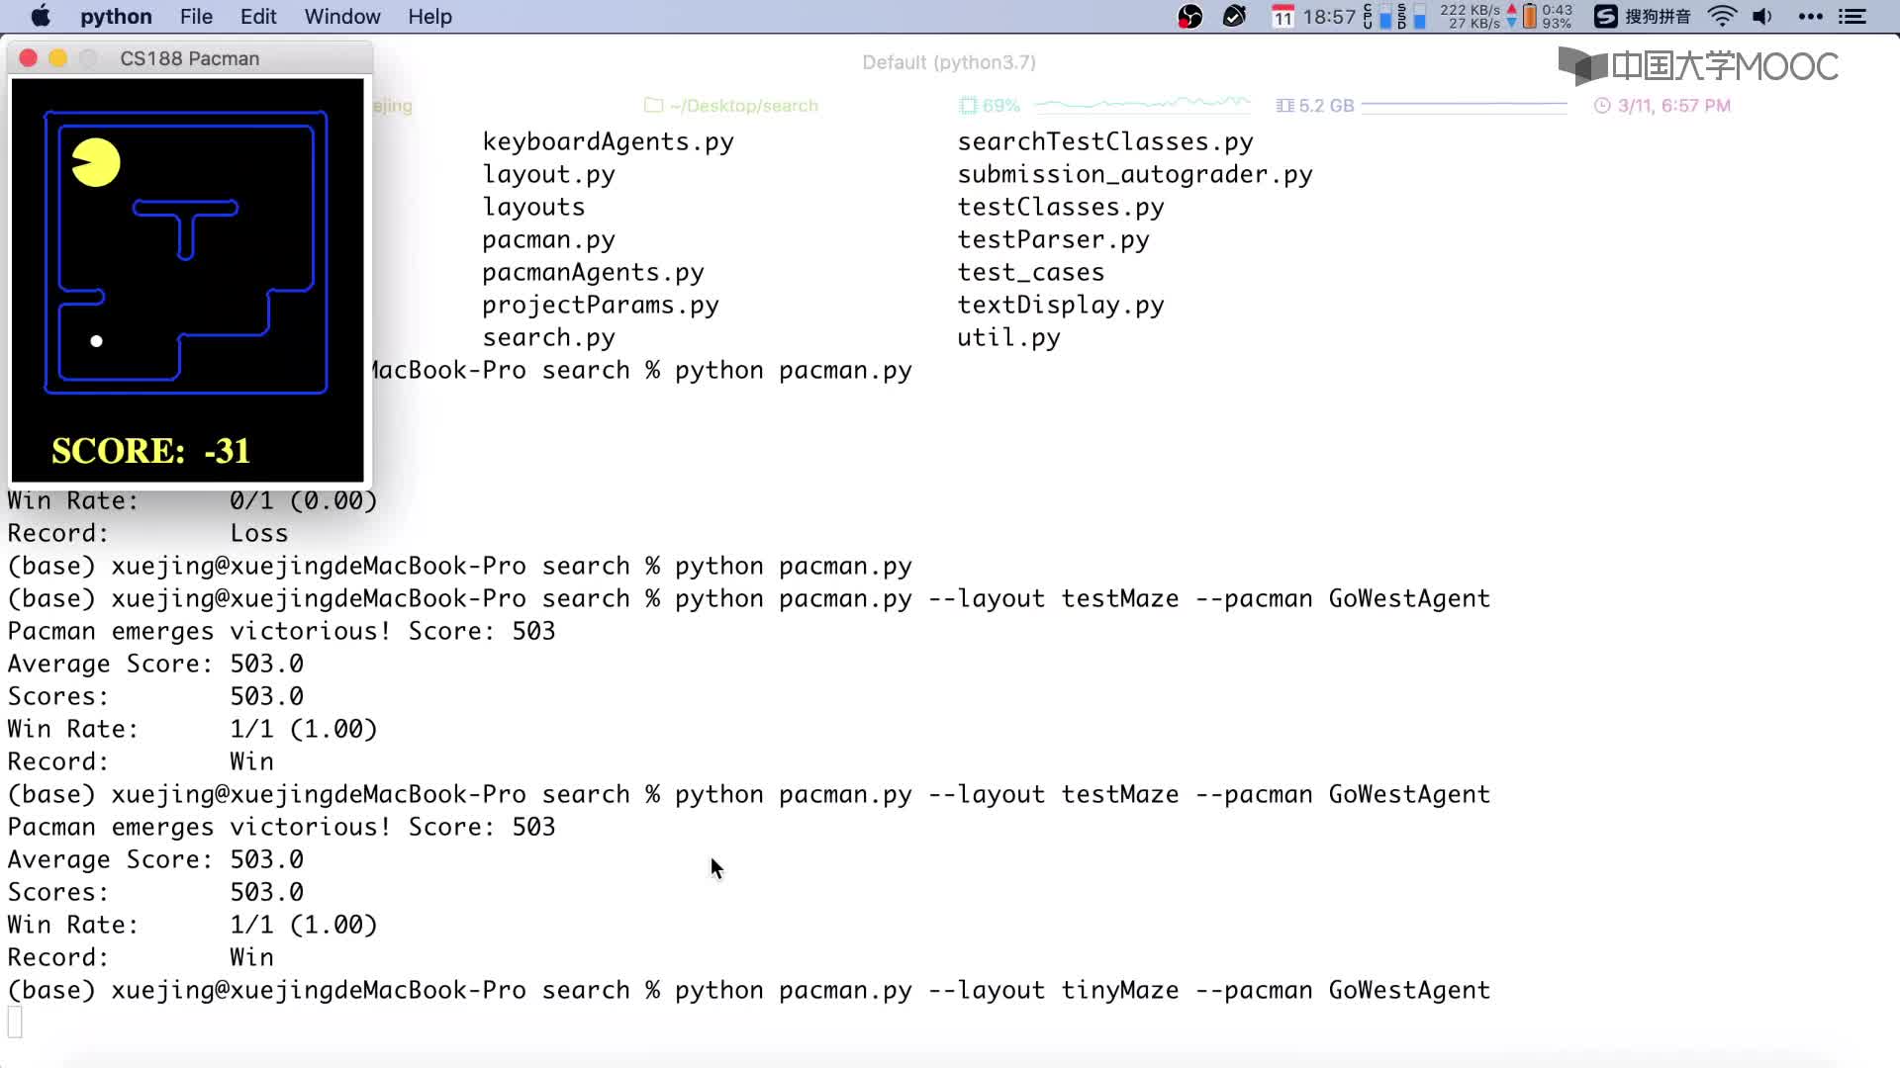Screen dimensions: 1900x1068
Task: Open the Wi-Fi status menu
Action: coord(1722,17)
